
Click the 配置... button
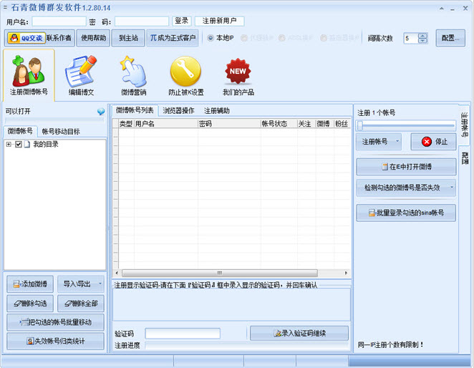(x=450, y=38)
